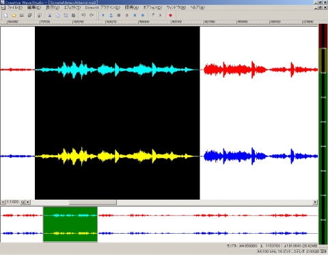Image resolution: width=328 pixels, height=255 pixels.
Task: Click the blue Rewind button
Action: [135, 15]
